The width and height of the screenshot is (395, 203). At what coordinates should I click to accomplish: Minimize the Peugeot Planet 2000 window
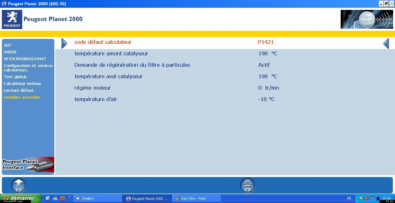381,4
